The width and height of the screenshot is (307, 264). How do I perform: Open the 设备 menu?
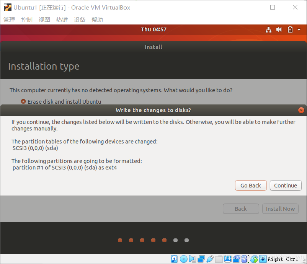[80, 20]
